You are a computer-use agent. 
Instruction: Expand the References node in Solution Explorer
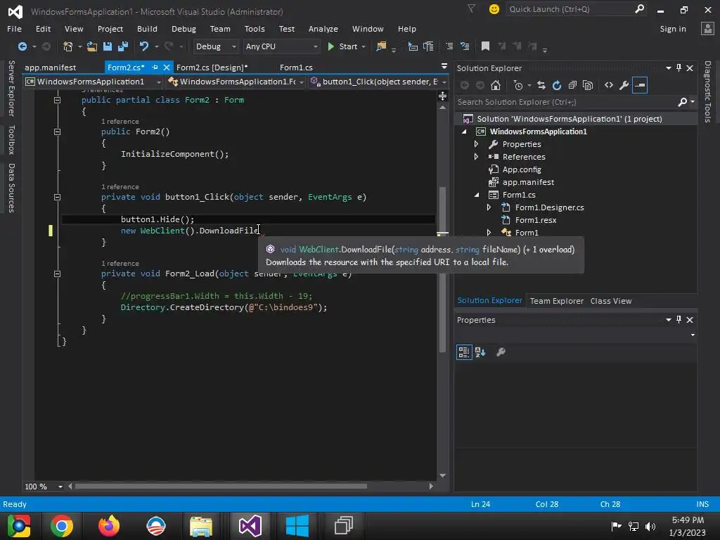(x=476, y=157)
